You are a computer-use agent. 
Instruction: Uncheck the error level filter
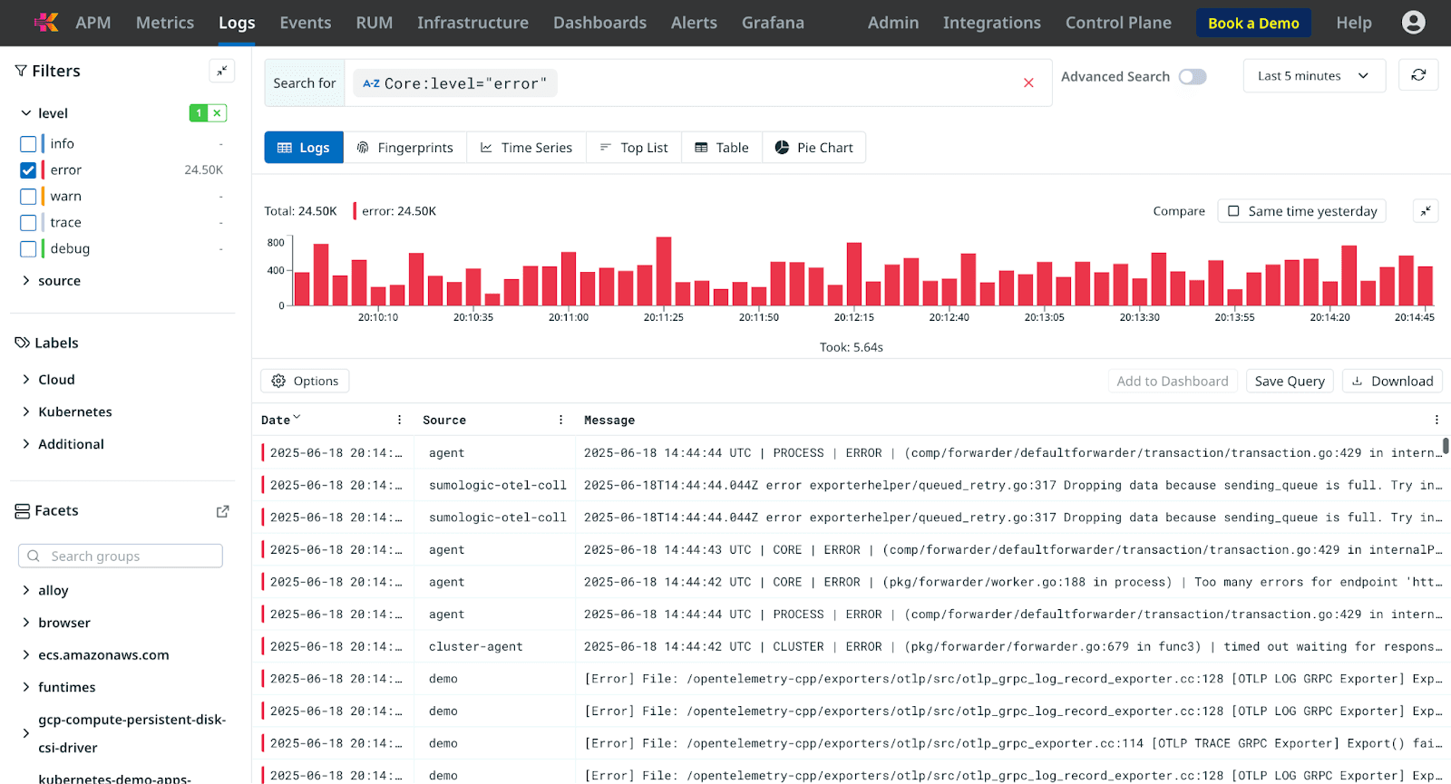tap(28, 170)
